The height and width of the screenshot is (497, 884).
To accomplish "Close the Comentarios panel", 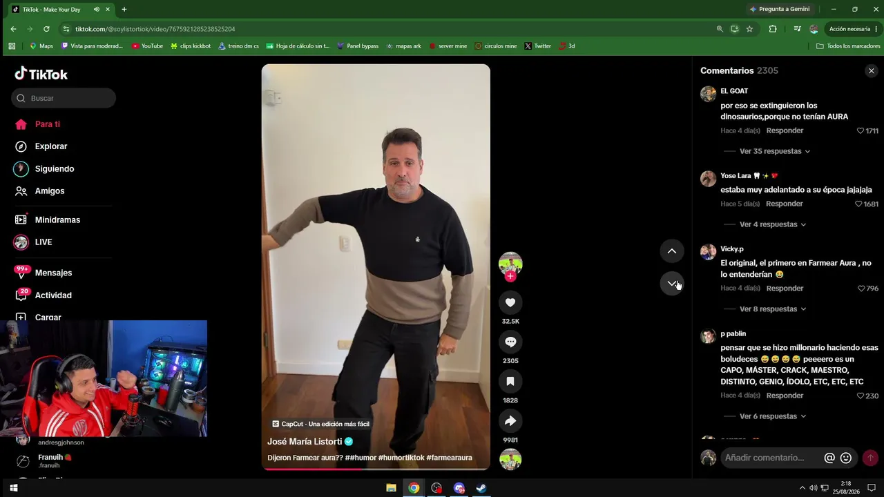I will coord(871,70).
